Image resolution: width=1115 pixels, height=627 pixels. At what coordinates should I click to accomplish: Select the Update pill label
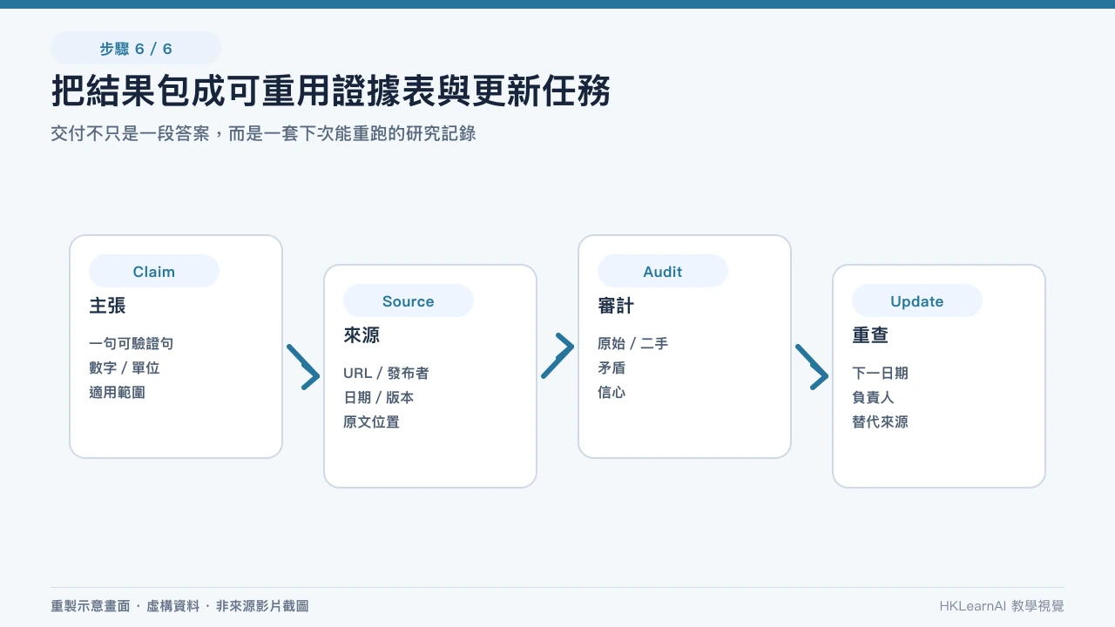click(917, 300)
